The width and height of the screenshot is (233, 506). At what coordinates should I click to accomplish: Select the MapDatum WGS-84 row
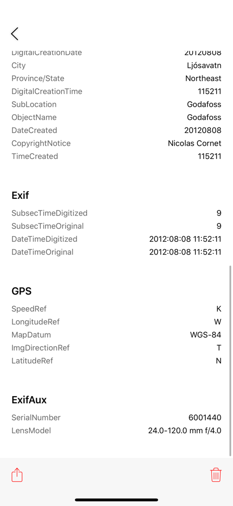click(116, 334)
